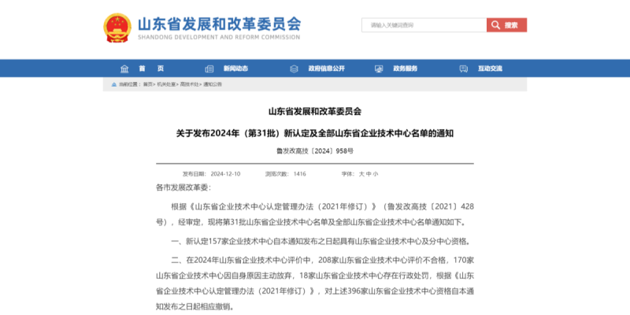Click the article heading 山东省发展和改革委员会
The image size is (630, 315).
(x=315, y=112)
